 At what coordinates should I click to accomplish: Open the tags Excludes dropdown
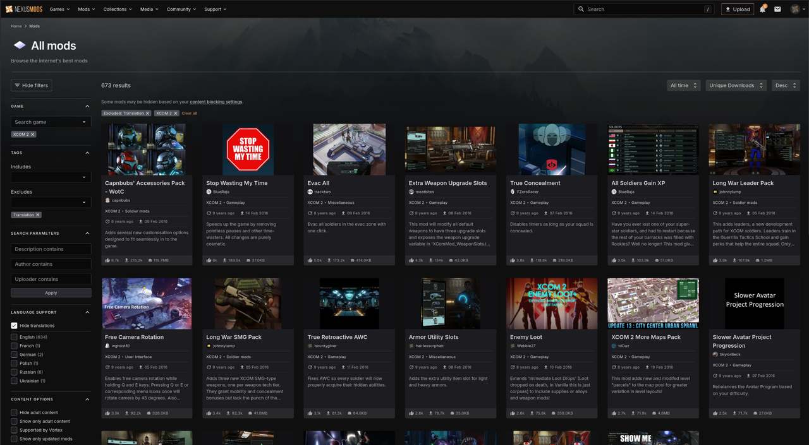(x=51, y=203)
